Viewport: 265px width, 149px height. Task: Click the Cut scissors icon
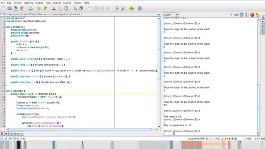54,8
